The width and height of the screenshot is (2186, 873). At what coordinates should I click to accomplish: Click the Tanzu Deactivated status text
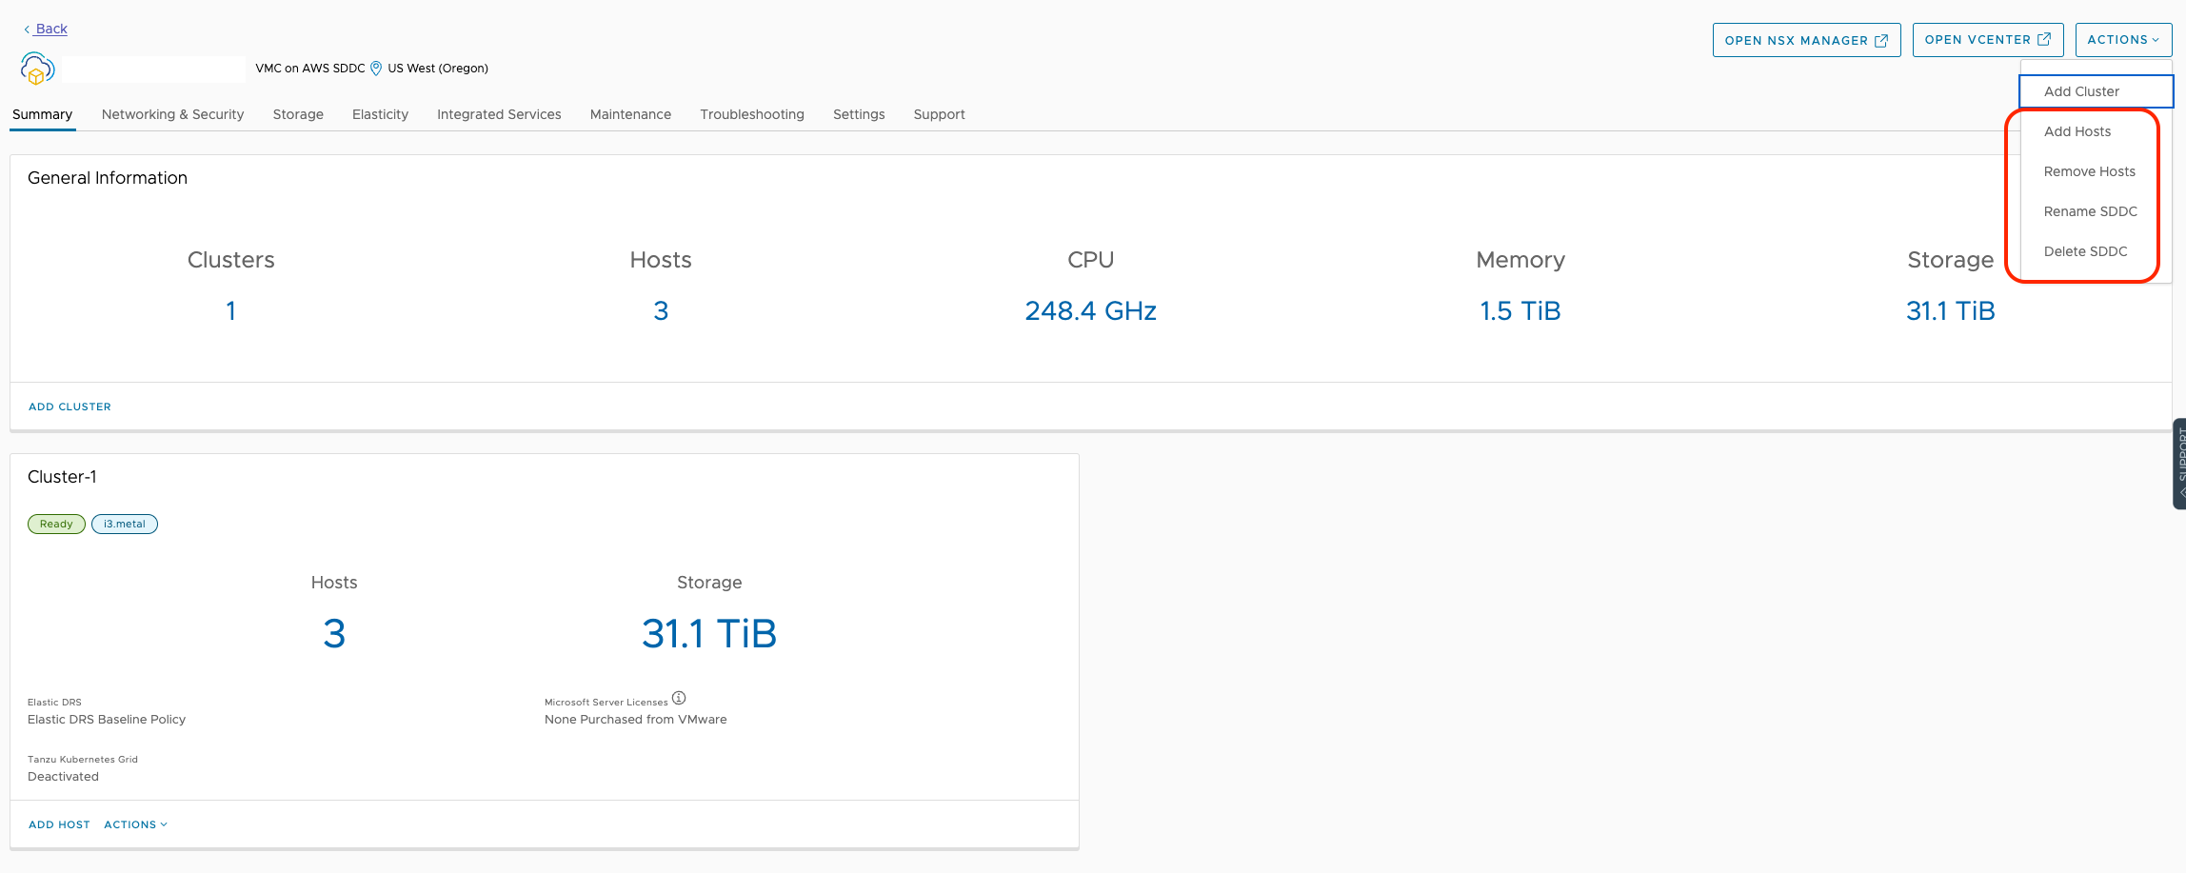click(63, 777)
